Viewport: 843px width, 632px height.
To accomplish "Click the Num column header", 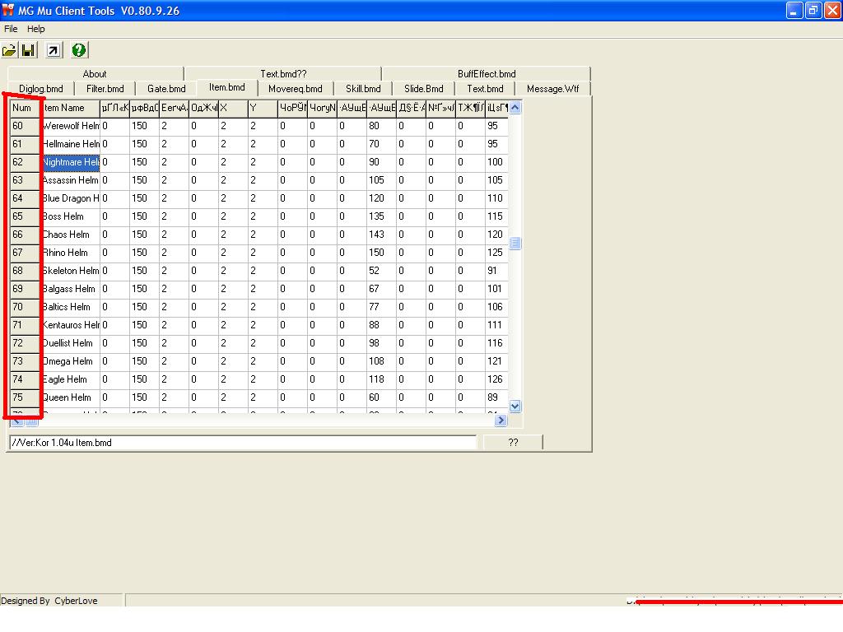I will click(x=25, y=108).
